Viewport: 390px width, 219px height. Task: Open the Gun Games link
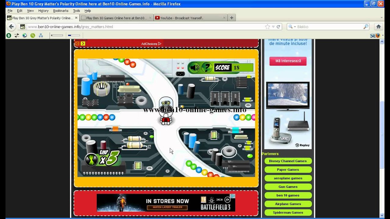click(x=288, y=187)
